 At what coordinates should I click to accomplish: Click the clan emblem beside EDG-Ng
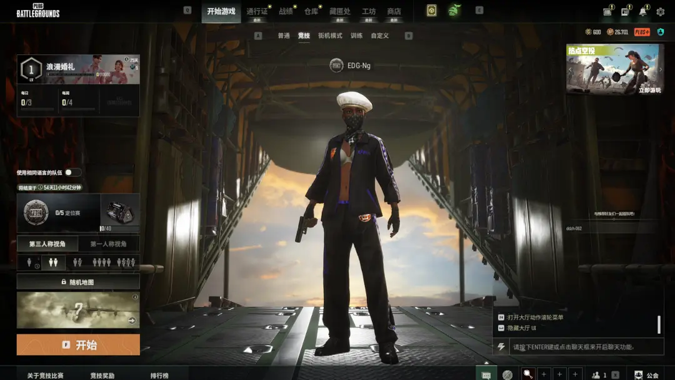click(x=336, y=66)
